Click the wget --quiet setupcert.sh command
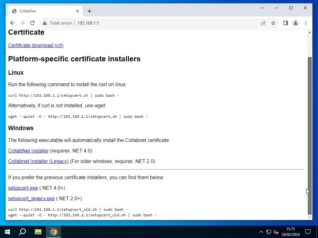This screenshot has width=318, height=238. click(78, 117)
